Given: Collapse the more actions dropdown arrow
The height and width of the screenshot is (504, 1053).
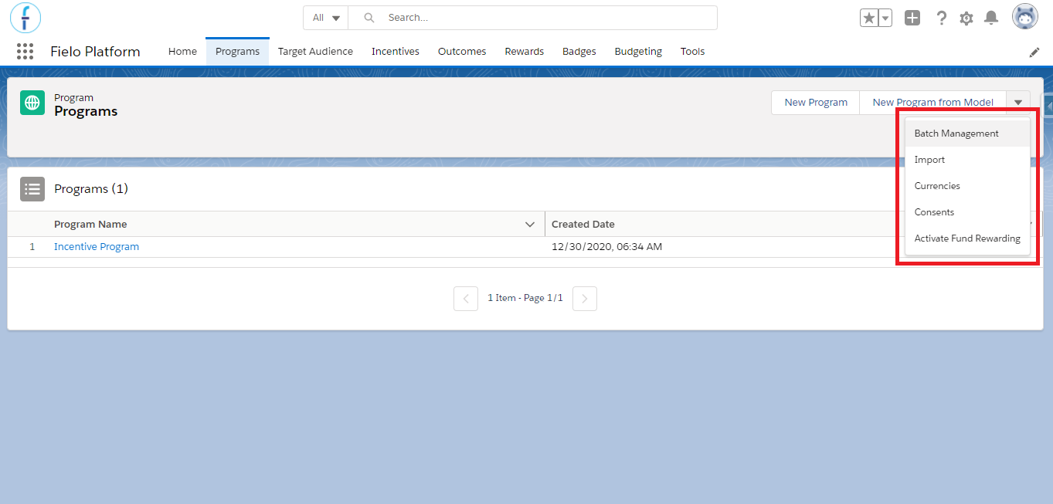Looking at the screenshot, I should point(1018,103).
